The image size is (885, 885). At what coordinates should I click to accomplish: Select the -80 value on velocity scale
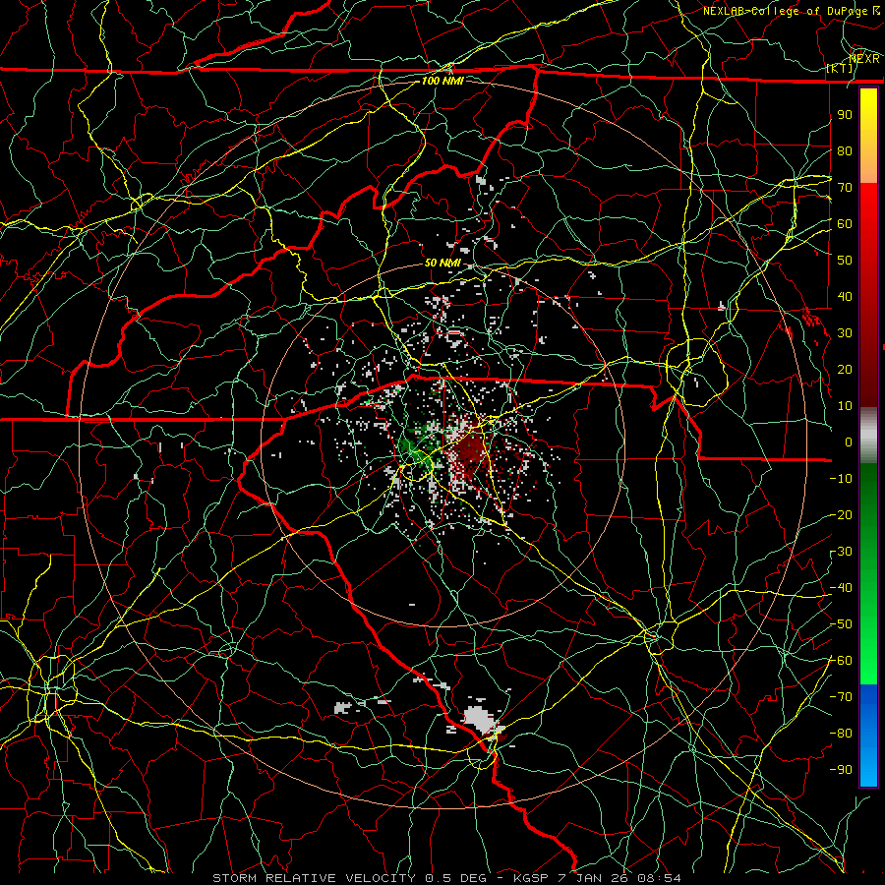[841, 734]
